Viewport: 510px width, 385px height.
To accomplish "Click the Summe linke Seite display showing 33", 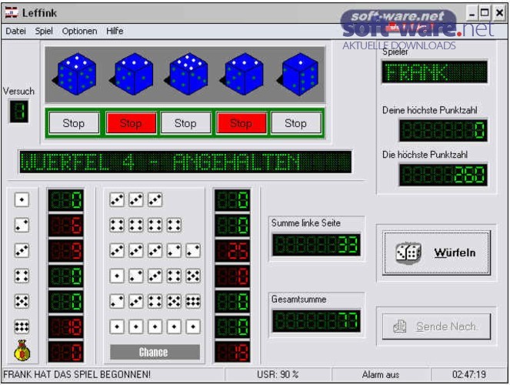I will click(316, 245).
